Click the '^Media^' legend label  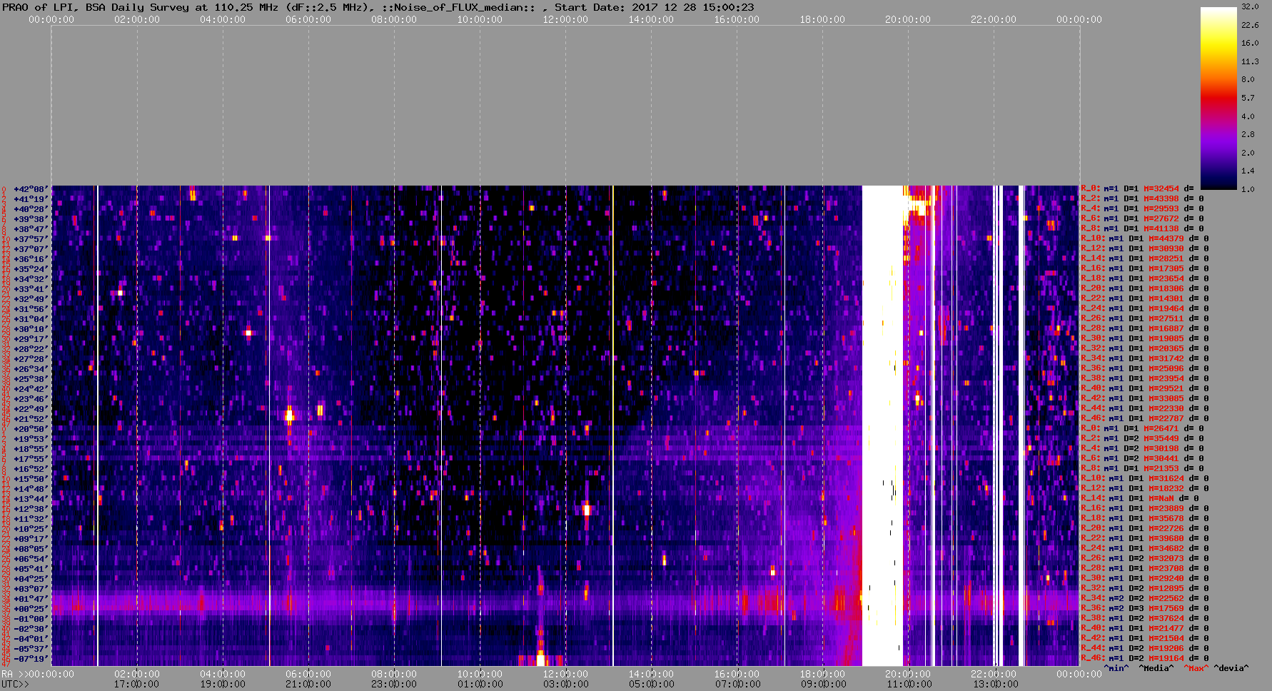(1156, 668)
